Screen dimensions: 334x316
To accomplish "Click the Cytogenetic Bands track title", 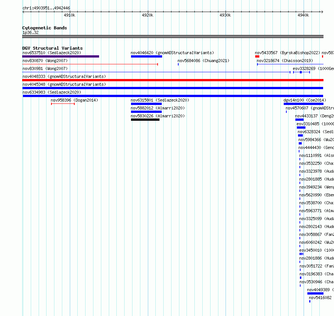I will click(45, 28).
